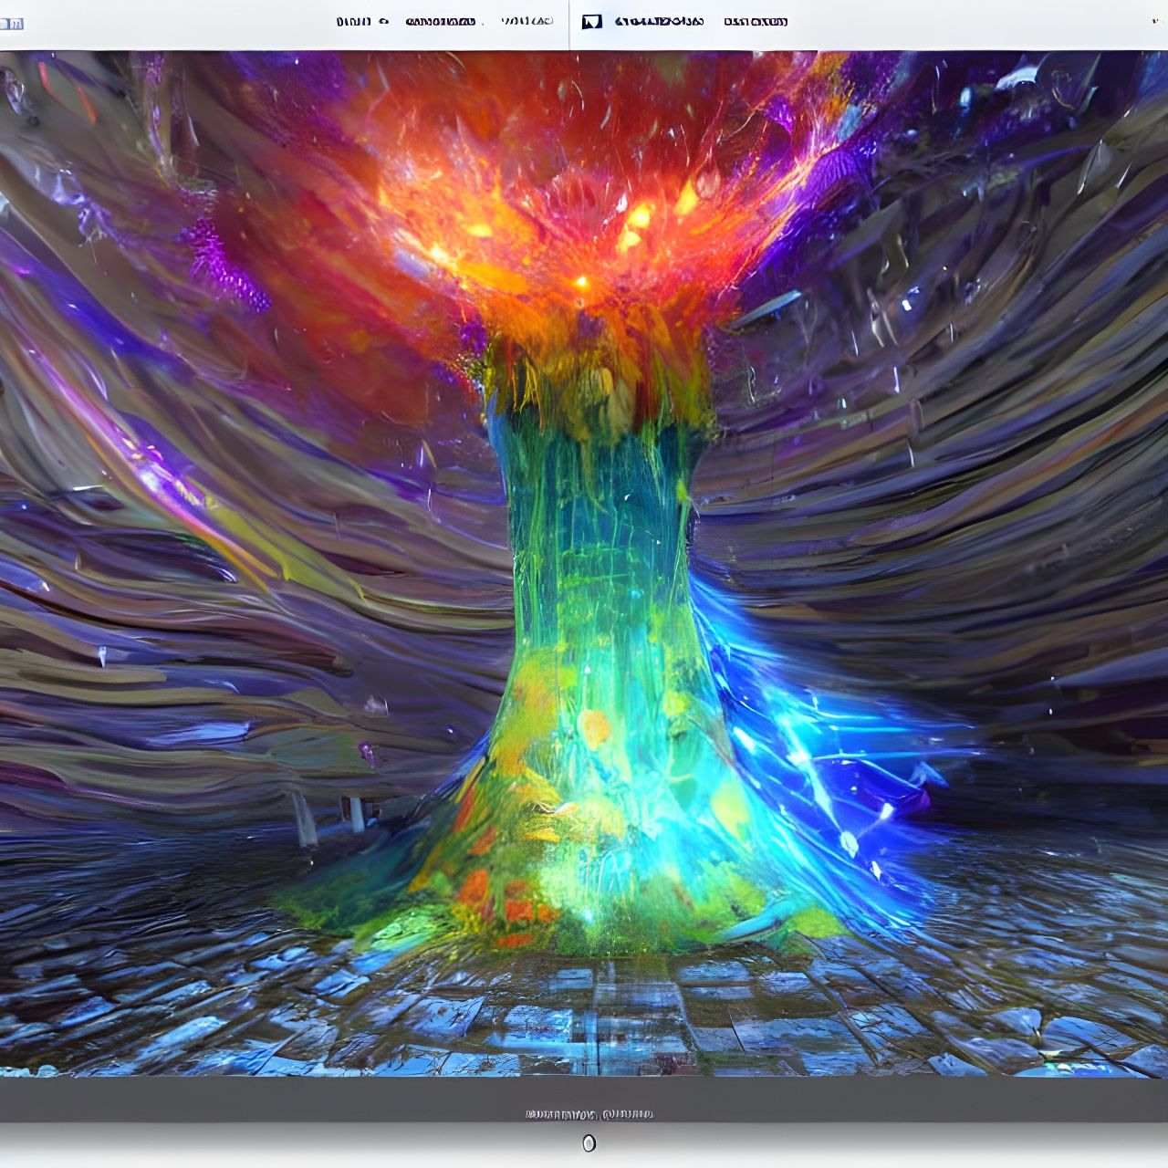1168x1168 pixels.
Task: Click the white glyph inside the dark toolbar square
Action: pyautogui.click(x=593, y=19)
